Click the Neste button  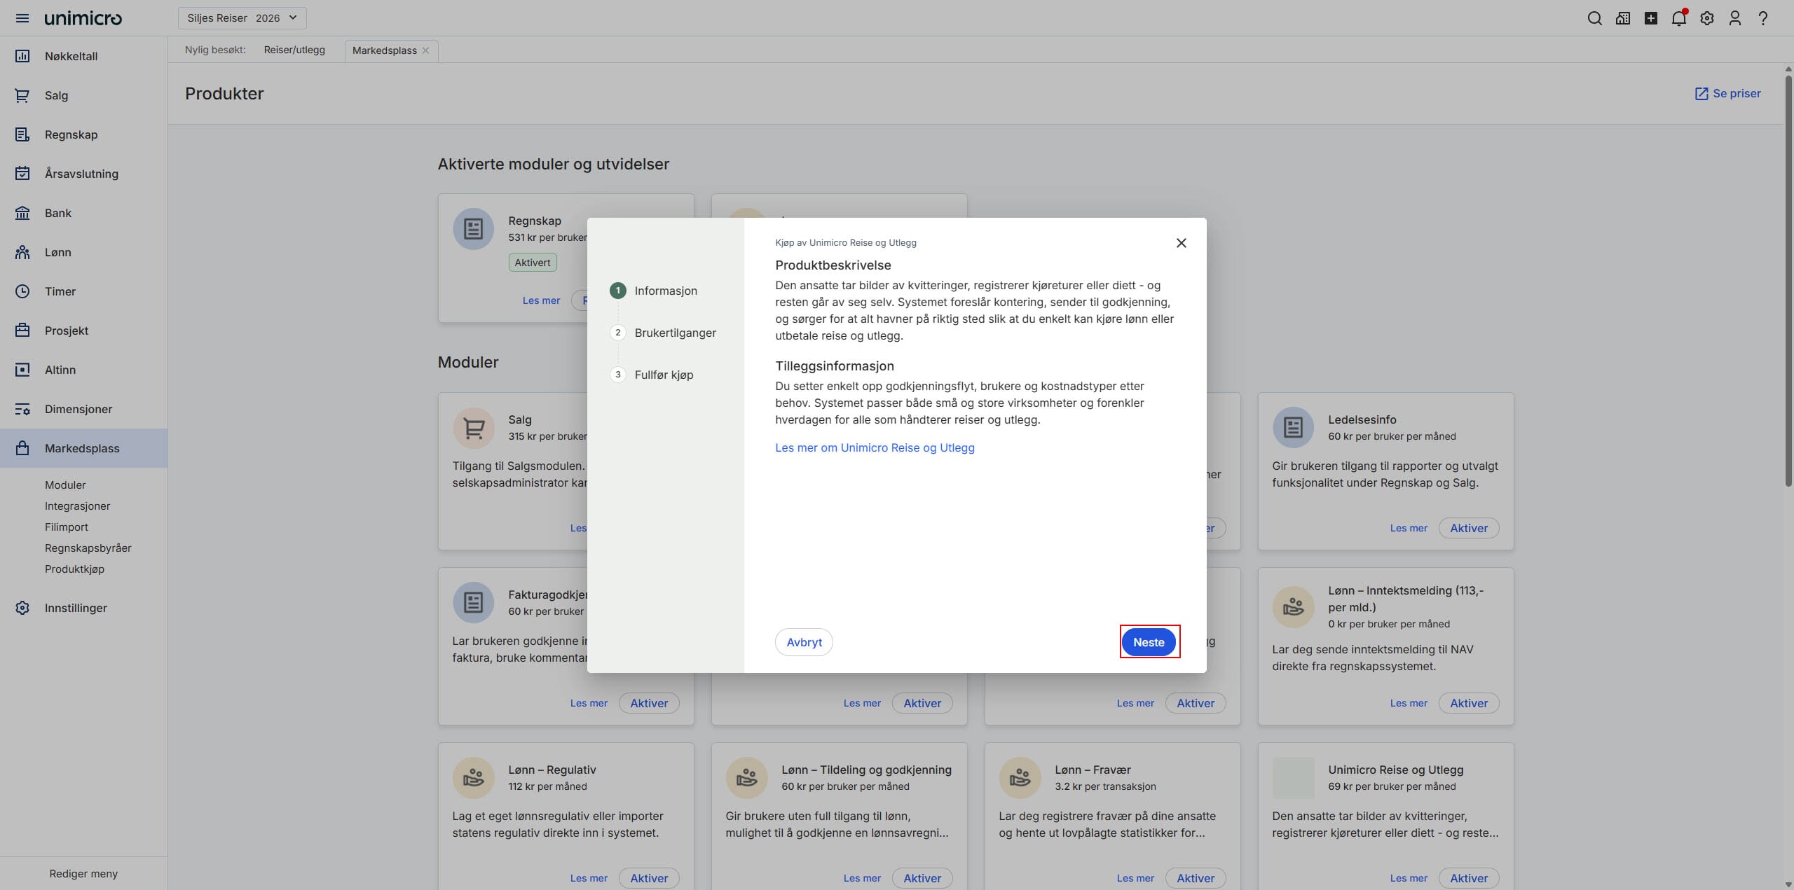pyautogui.click(x=1149, y=642)
